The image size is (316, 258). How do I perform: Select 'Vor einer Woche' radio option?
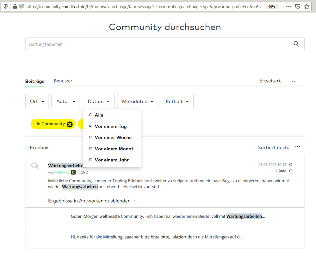[x=90, y=137]
